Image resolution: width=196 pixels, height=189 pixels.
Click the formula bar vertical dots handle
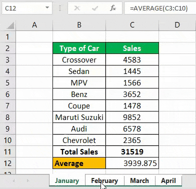pyautogui.click(x=60, y=8)
